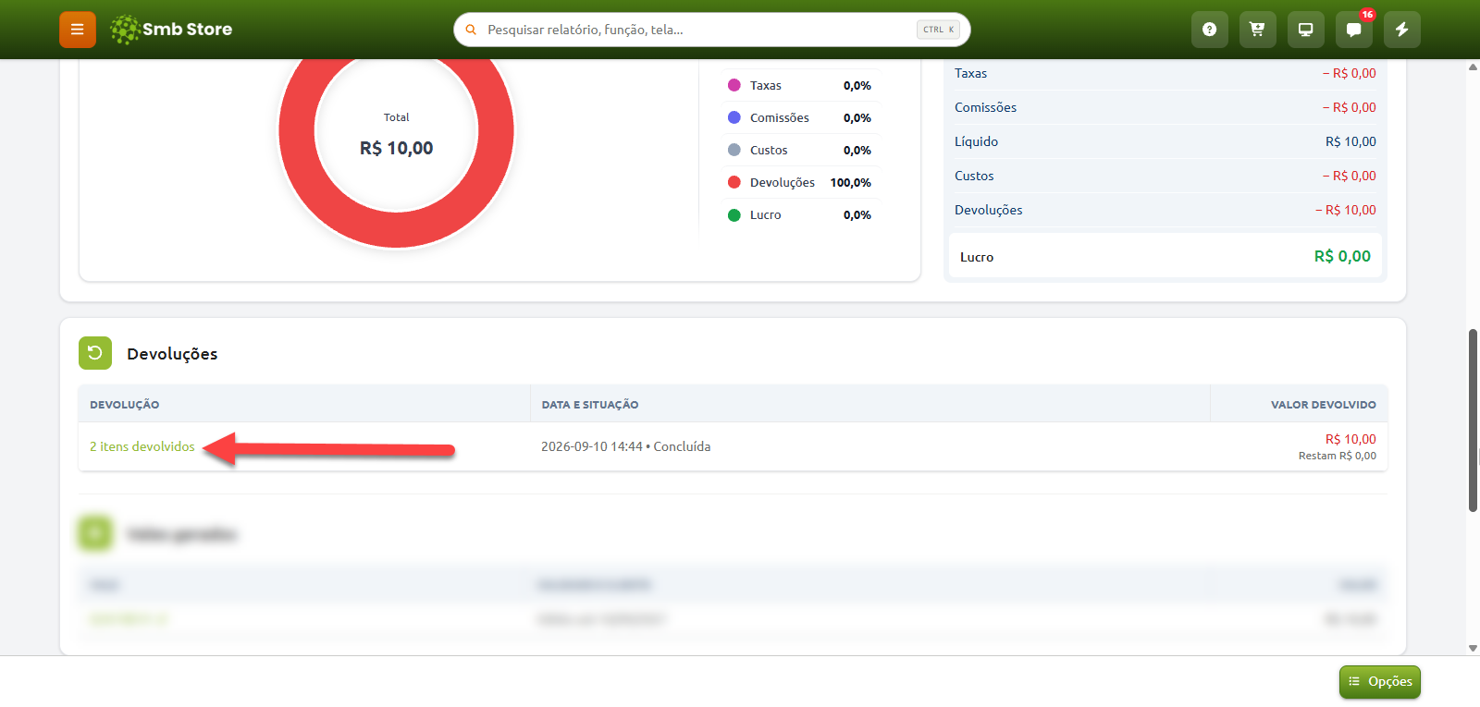Open the shopping cart icon
The image size is (1480, 707).
coord(1257,30)
